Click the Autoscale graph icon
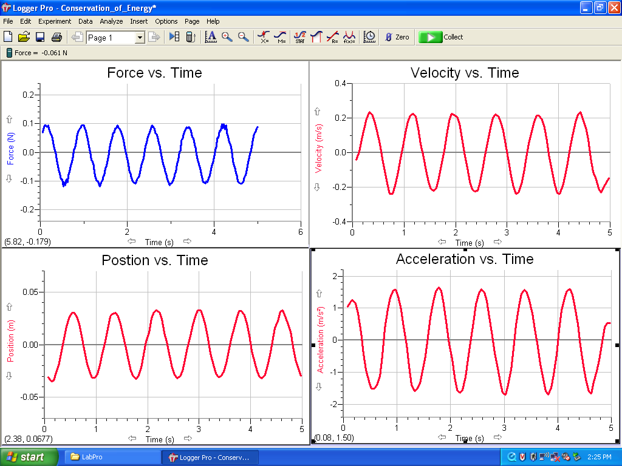The width and height of the screenshot is (622, 466). pos(211,37)
